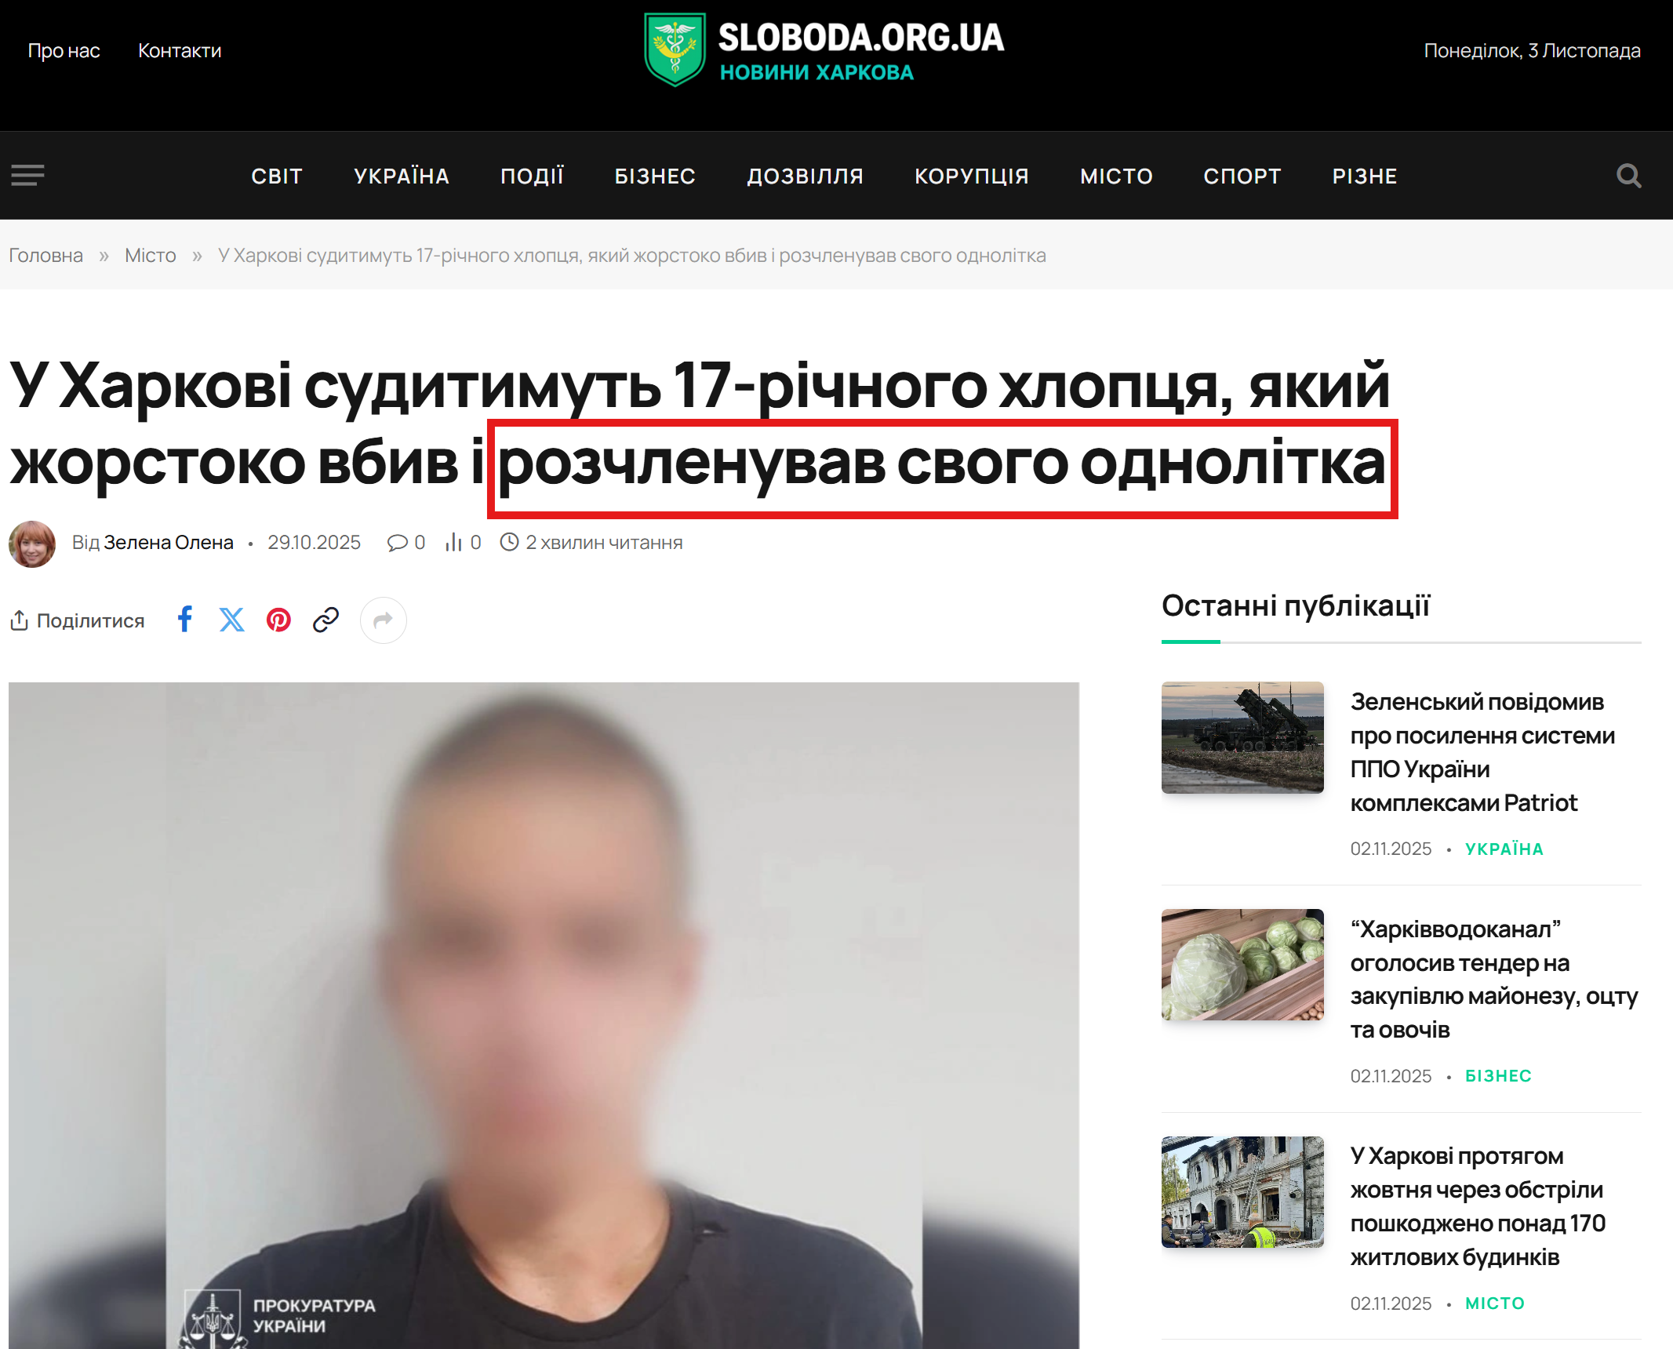Pin the article on Pinterest
Image resolution: width=1673 pixels, height=1349 pixels.
278,620
